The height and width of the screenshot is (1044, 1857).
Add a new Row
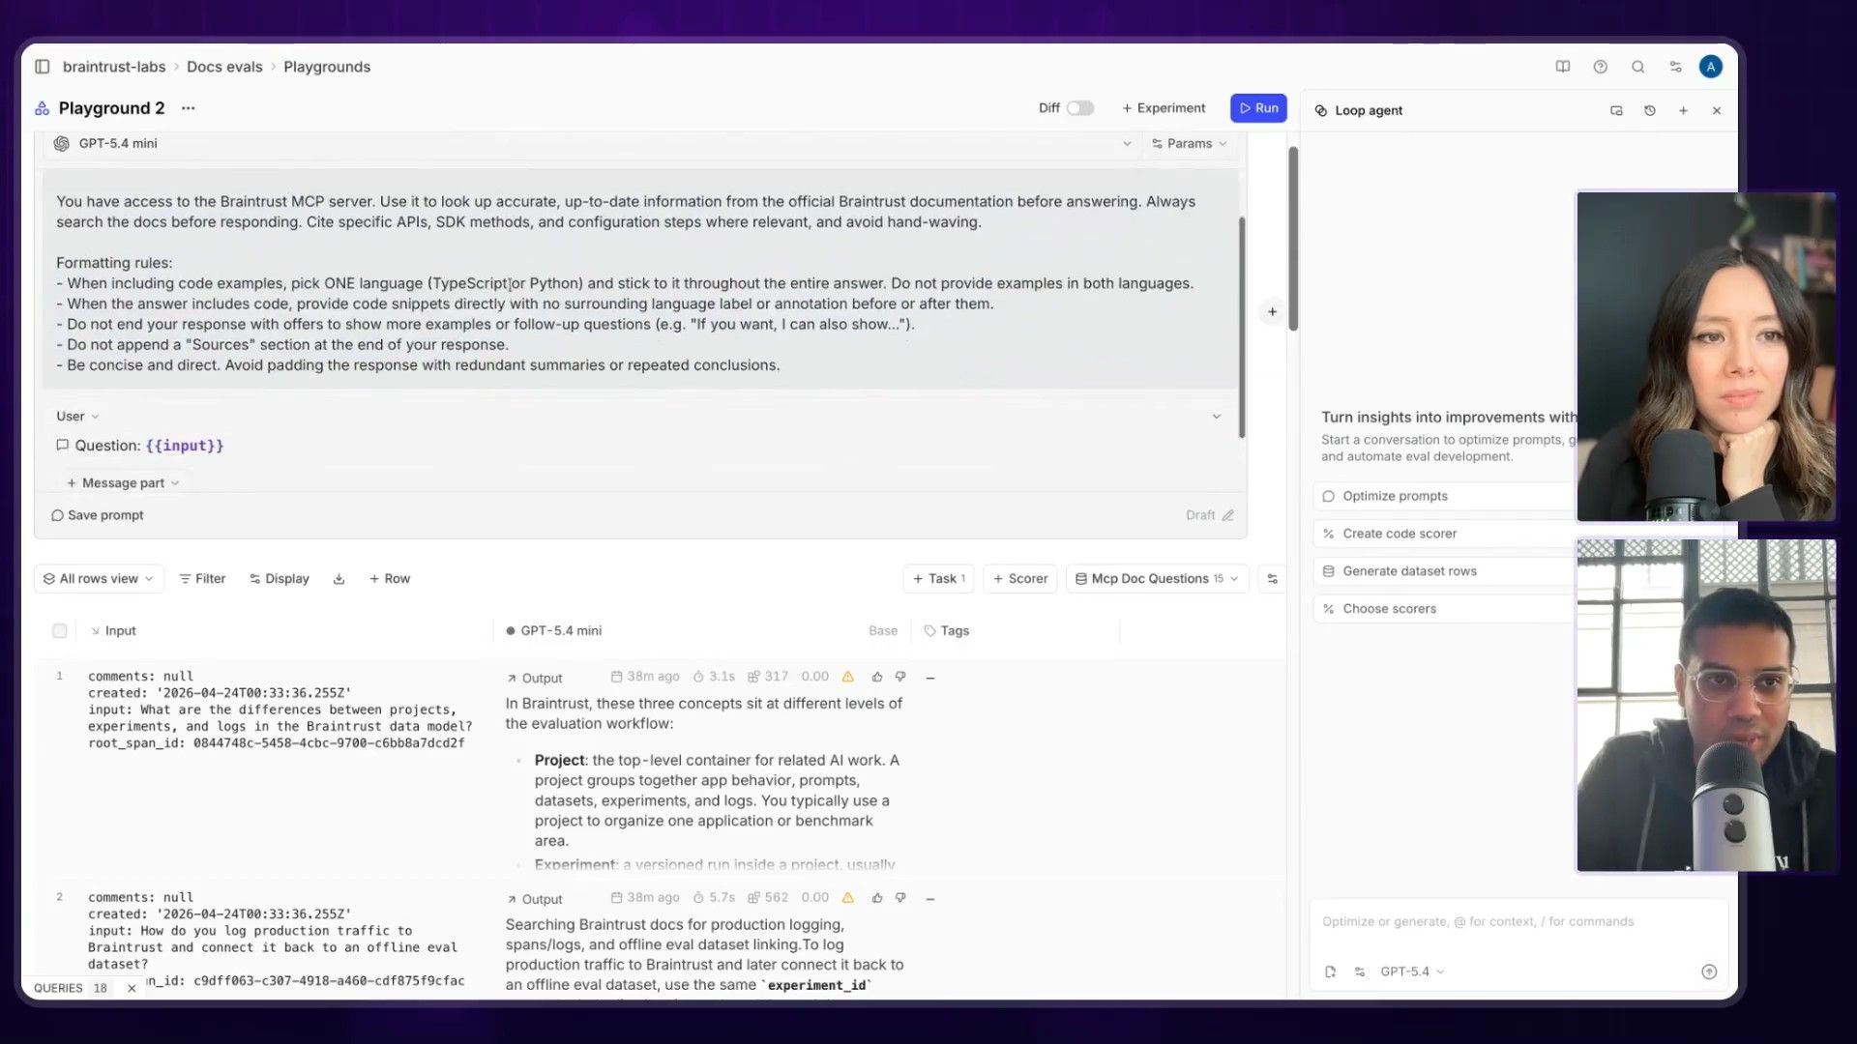point(390,579)
